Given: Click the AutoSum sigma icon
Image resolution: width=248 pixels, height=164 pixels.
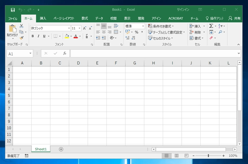Looking at the screenshot, I should tap(211, 26).
